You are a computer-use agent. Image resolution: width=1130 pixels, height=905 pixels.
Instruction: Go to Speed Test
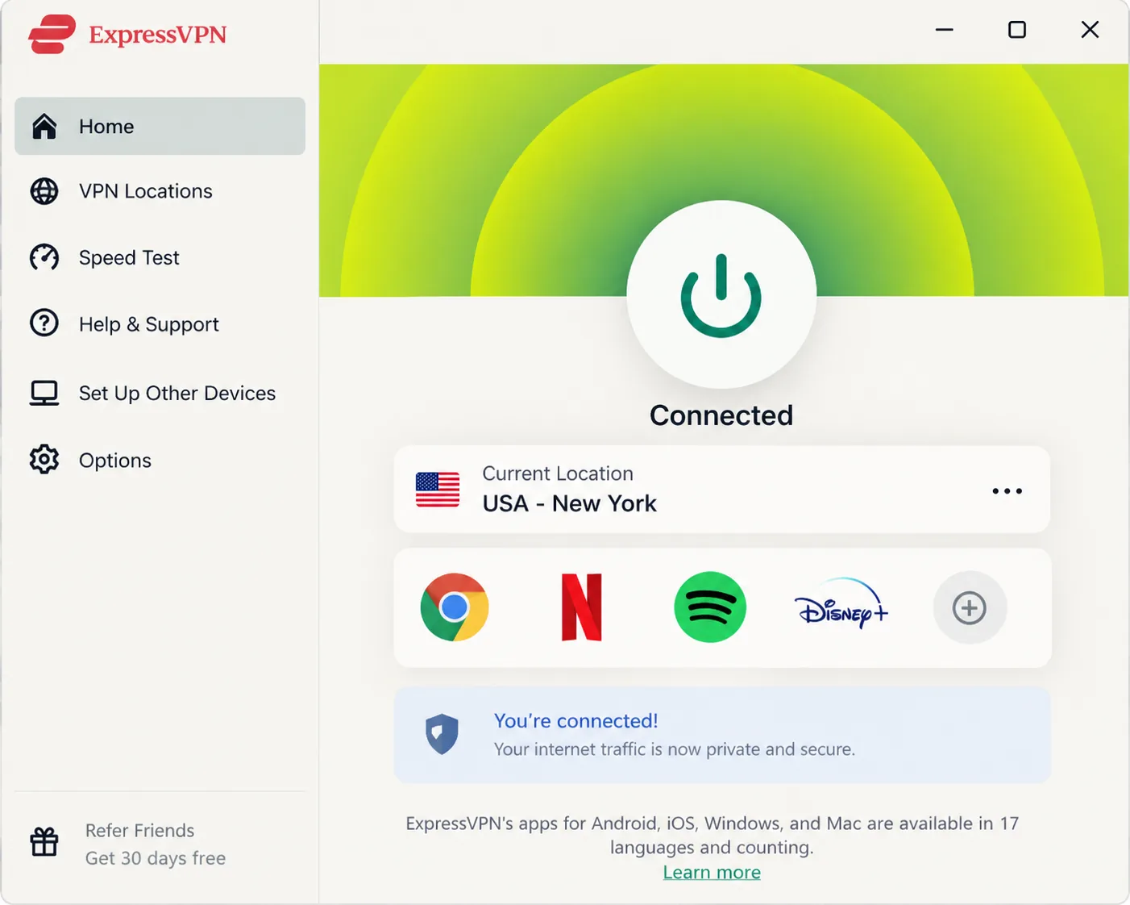tap(160, 257)
